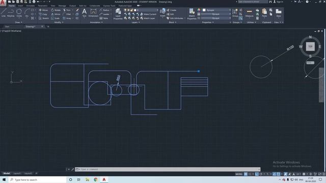Open the Parametric ribbon tab

pyautogui.click(x=43, y=6)
